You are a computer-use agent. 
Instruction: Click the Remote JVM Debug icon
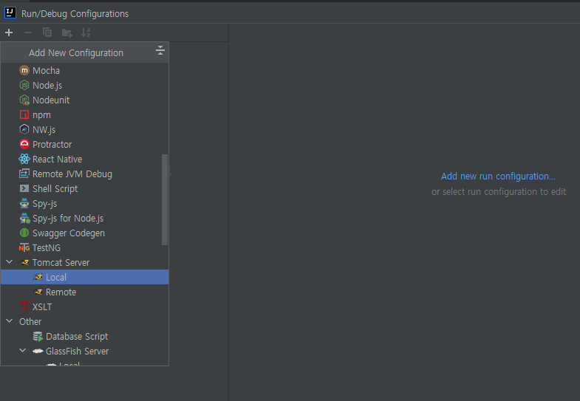24,174
